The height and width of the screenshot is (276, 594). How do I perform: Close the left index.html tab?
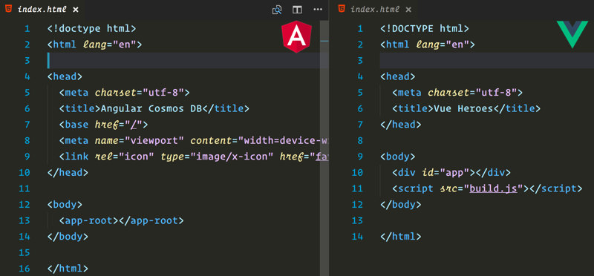tap(76, 10)
